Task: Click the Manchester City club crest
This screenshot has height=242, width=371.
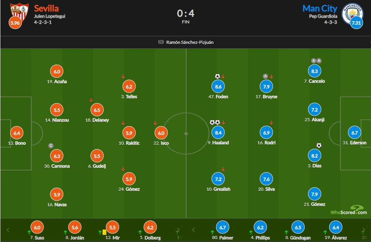Action: click(x=353, y=14)
